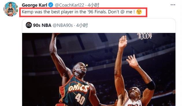This screenshot has height=106, width=185.
Task: Click the winking face emoji
Action: pyautogui.click(x=139, y=12)
